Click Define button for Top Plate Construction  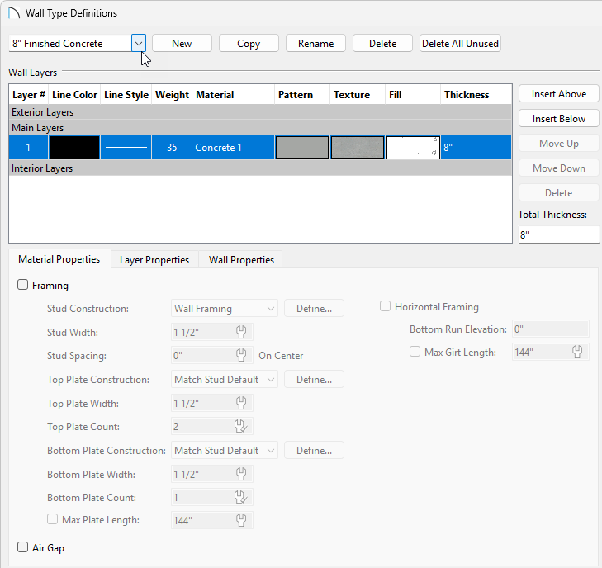point(314,380)
